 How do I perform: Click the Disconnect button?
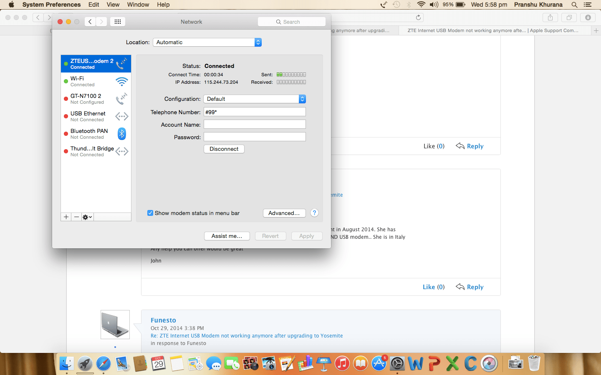point(224,149)
